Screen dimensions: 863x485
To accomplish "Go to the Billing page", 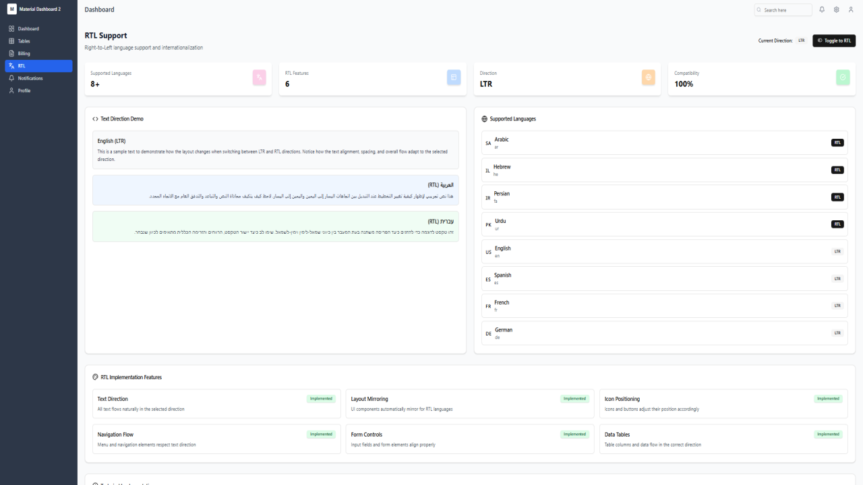I will pos(38,53).
